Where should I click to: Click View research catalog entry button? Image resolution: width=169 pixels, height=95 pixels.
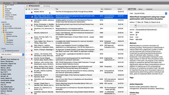click(148, 26)
